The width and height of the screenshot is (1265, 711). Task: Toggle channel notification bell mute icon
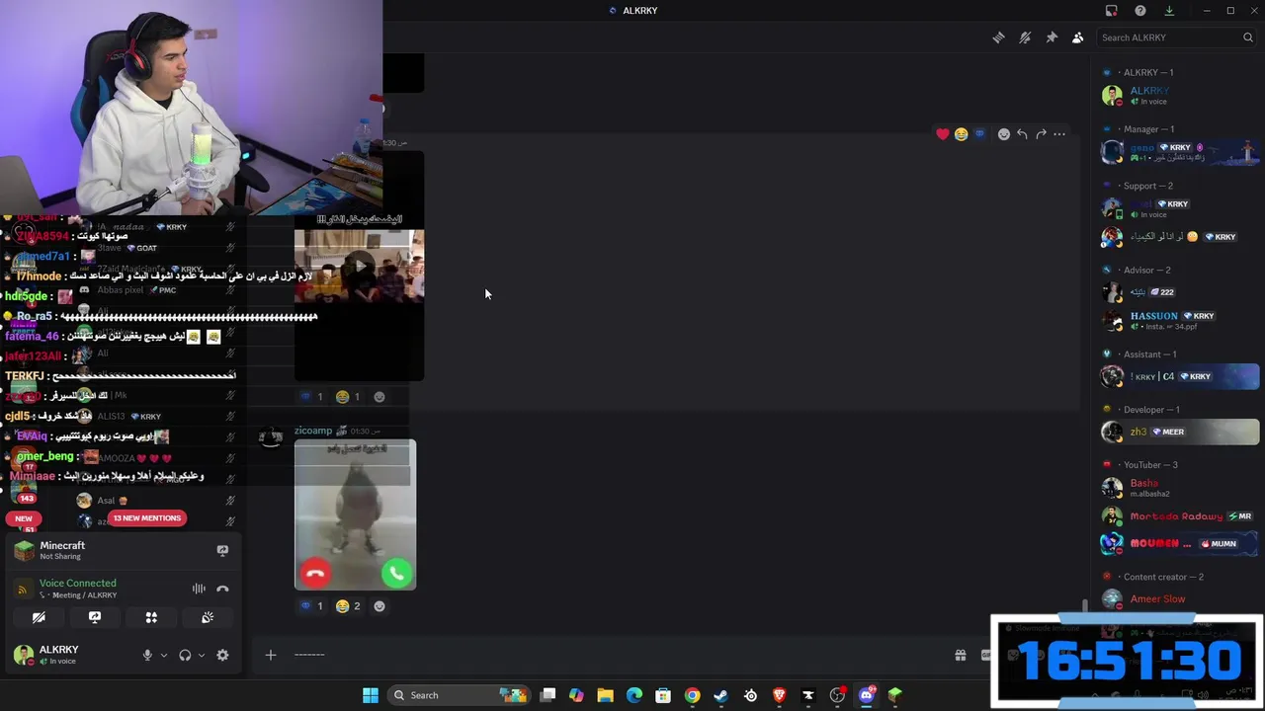(x=1025, y=38)
